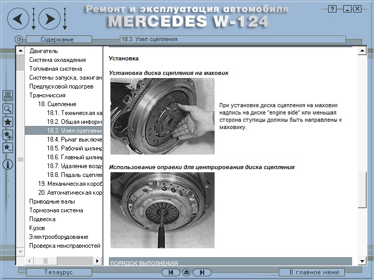
Task: Open info with the circled i icon
Action: (8, 164)
